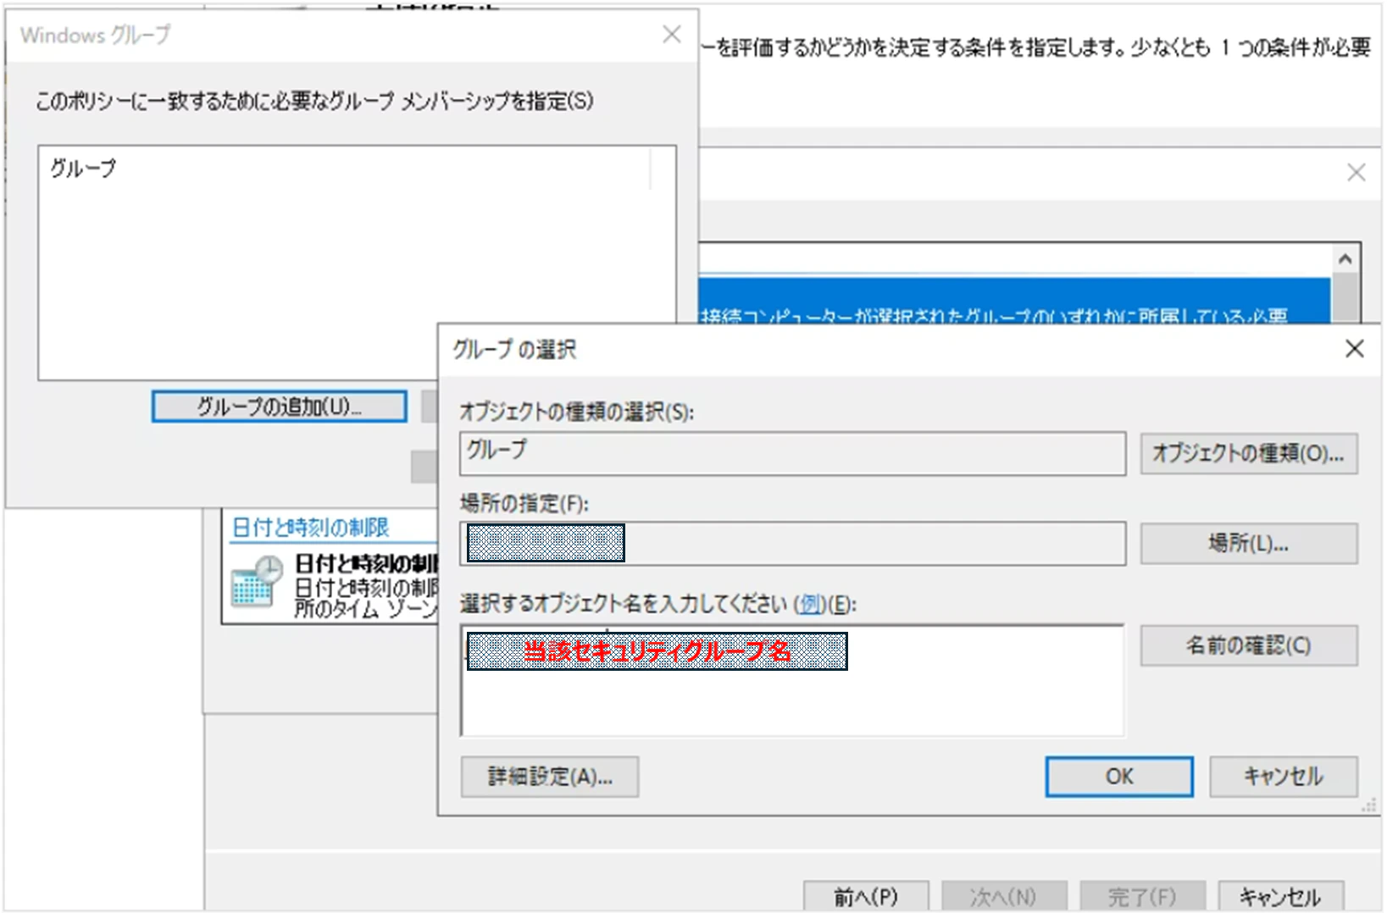
Task: Click the scroll up arrow in conditions list
Action: (1345, 259)
